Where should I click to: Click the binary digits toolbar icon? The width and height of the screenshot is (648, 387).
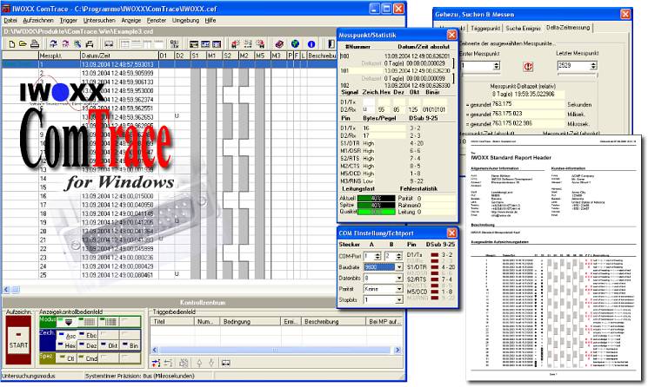[x=175, y=43]
